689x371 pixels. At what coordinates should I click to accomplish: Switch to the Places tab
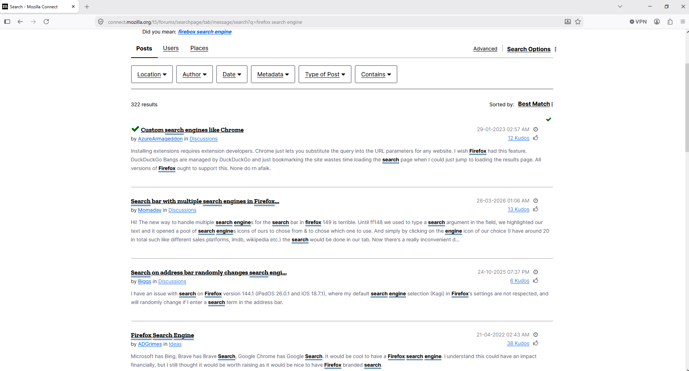click(x=199, y=48)
